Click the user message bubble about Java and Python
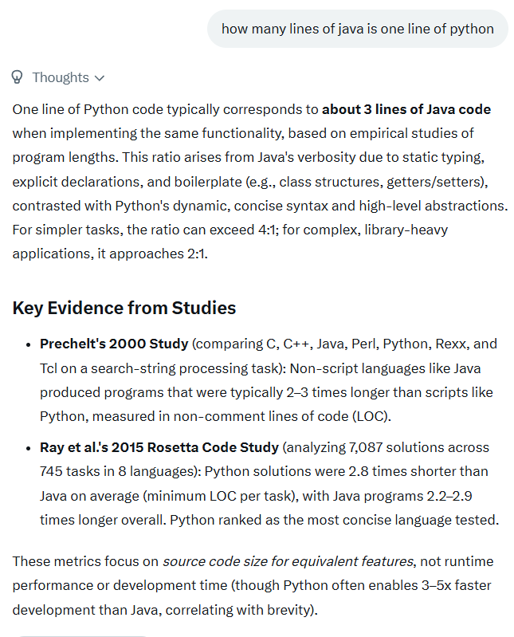Image resolution: width=514 pixels, height=637 pixels. click(357, 29)
